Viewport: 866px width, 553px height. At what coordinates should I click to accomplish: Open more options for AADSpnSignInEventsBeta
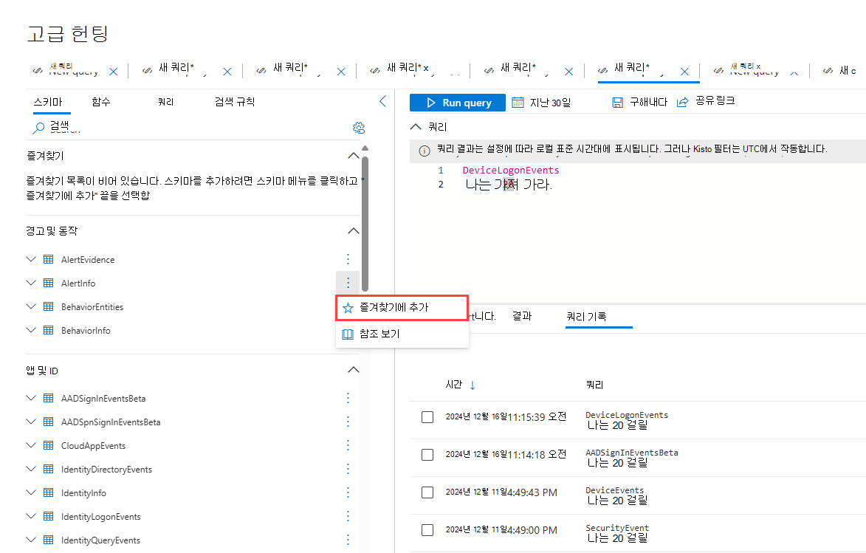pos(348,422)
